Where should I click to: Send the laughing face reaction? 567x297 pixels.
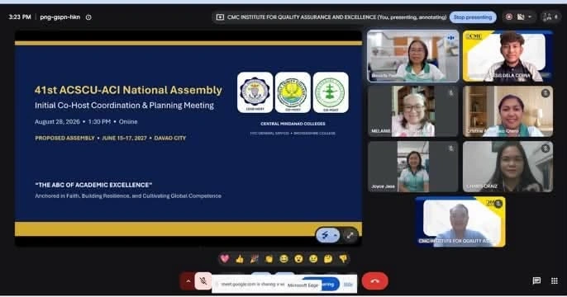point(283,258)
